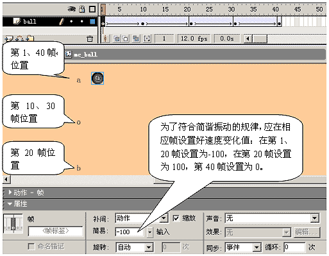Screen dimensions: 329x256
Task: Delete layer with the trash can icon
Action: point(90,38)
